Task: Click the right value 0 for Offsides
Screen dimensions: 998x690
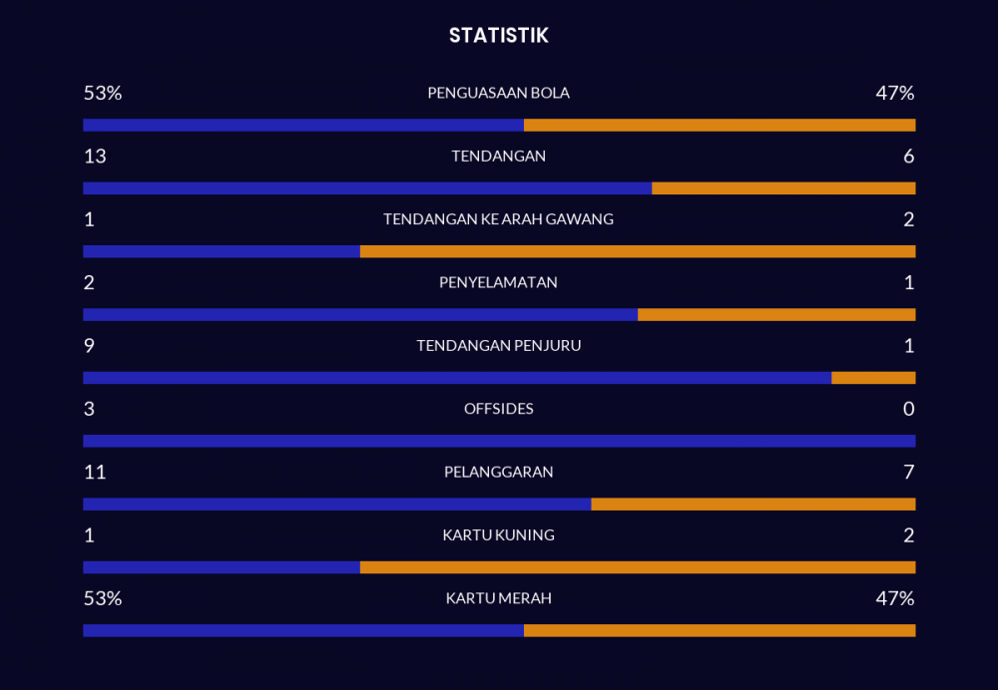Action: 908,409
